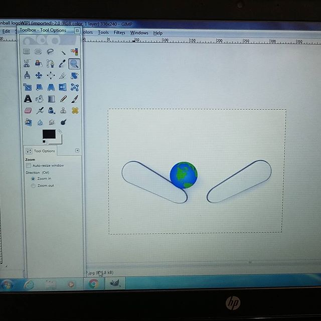Select the Move tool
Screen dimensions: 321x321
[x=39, y=75]
